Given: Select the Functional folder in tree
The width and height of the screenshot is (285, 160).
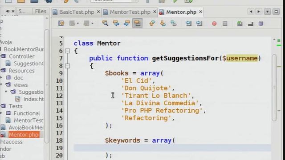Looking at the screenshot, I should click(x=27, y=113).
